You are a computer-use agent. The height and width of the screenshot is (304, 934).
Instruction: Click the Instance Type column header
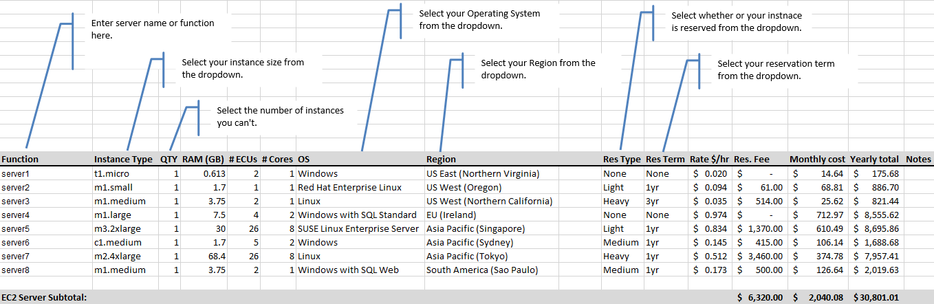click(x=124, y=160)
